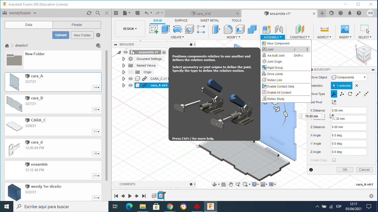Open Chrome from the taskbar

[x=170, y=206]
